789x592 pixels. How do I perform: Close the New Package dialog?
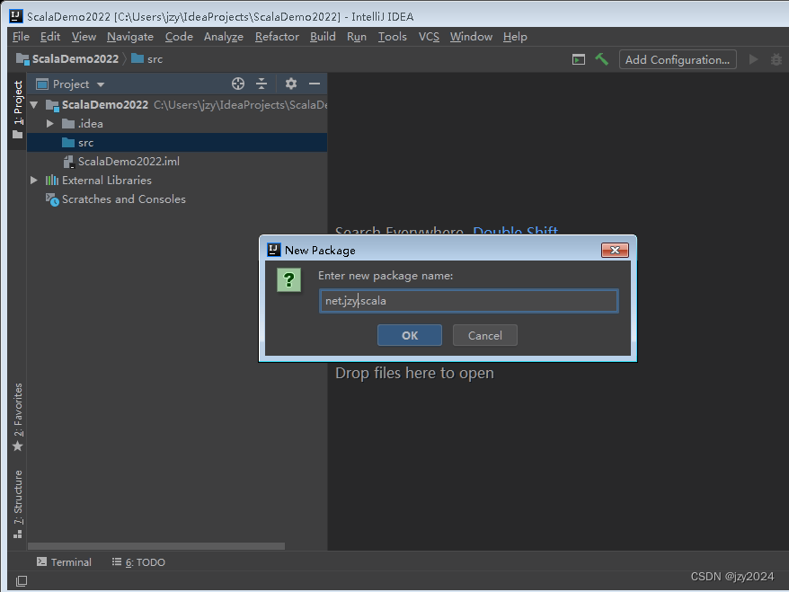615,250
